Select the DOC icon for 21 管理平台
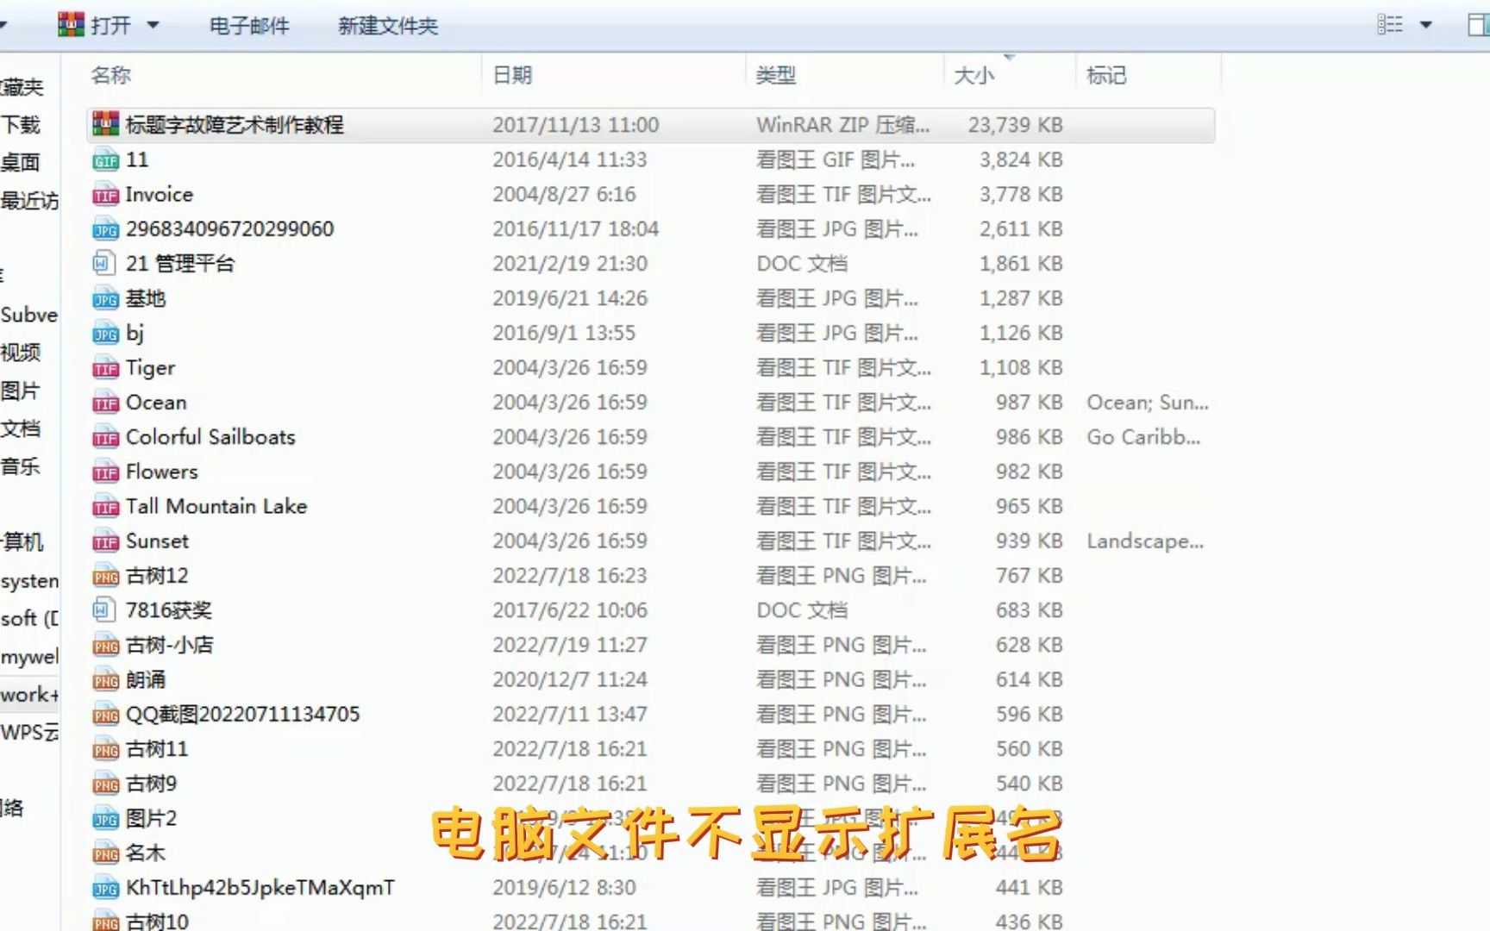 (103, 263)
